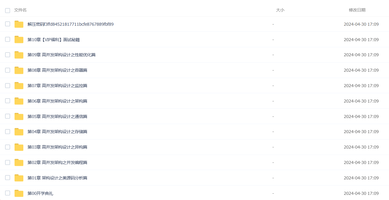The height and width of the screenshot is (200, 389).
Task: Open 第01章 架构设计之美源码分析篇 link
Action: [x=57, y=178]
